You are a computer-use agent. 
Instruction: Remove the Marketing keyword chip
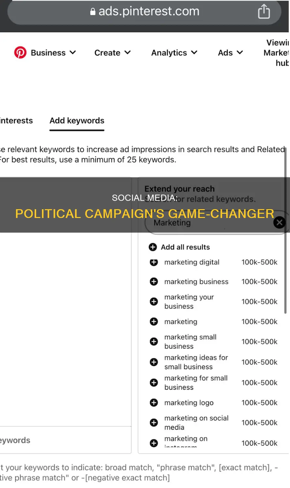click(x=279, y=222)
